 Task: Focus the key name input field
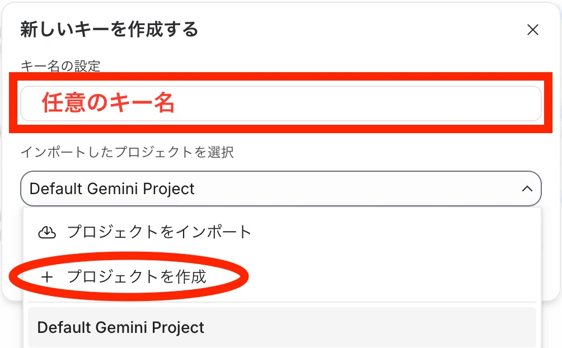(280, 103)
